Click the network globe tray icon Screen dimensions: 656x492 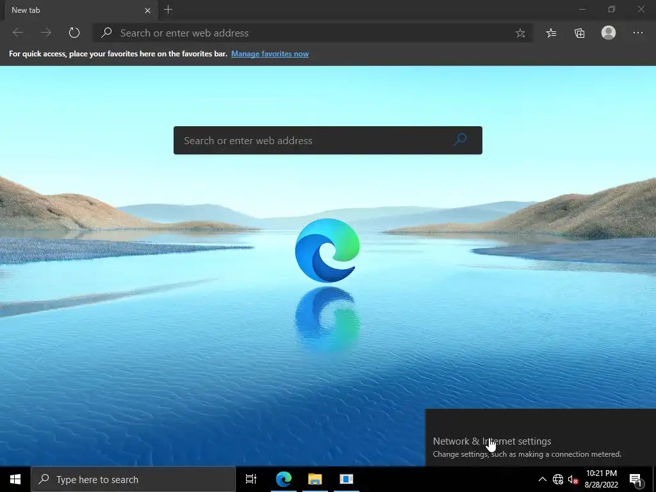coord(558,479)
